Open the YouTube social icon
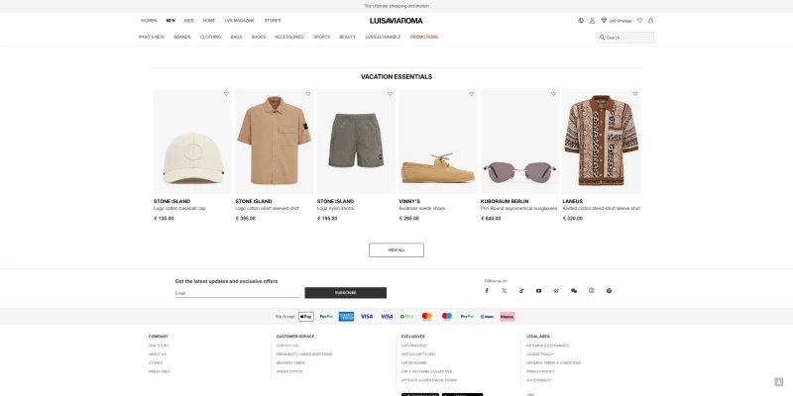 point(538,291)
